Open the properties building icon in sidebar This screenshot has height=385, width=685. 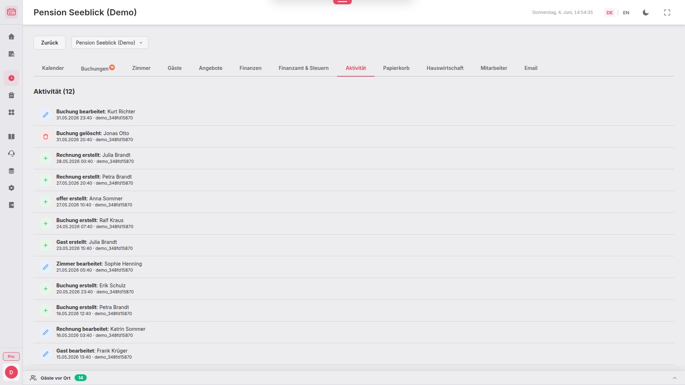tap(11, 54)
